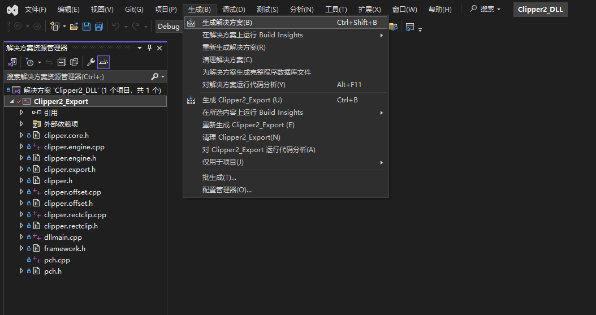The image size is (596, 315).
Task: Select the clipper.export.h file
Action: 70,169
